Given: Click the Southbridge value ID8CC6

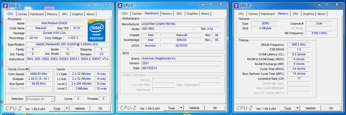Looking at the screenshot, I should point(181,40).
